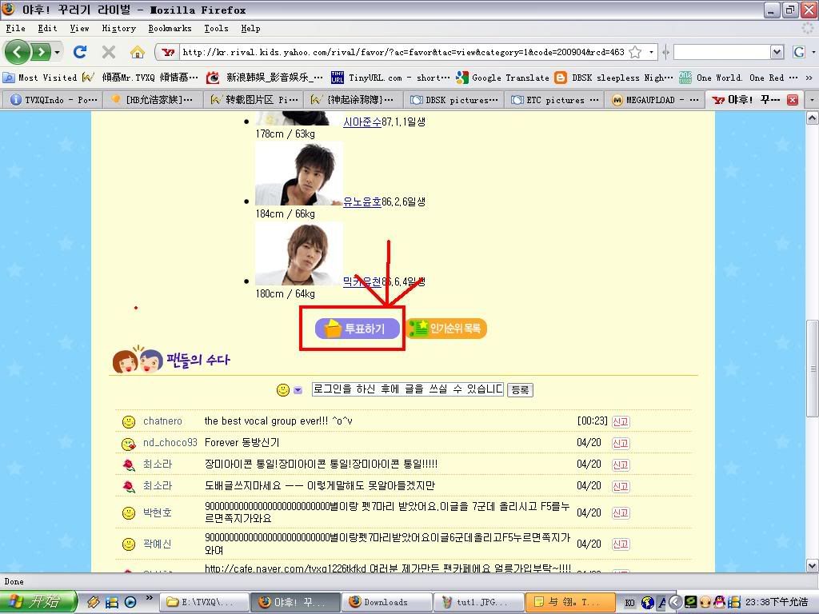The width and height of the screenshot is (819, 614).
Task: Open the Bookmarks menu
Action: (x=170, y=28)
